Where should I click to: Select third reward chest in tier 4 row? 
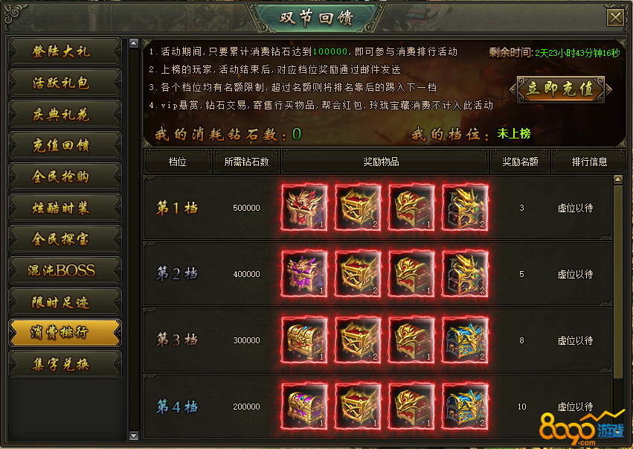pos(411,407)
